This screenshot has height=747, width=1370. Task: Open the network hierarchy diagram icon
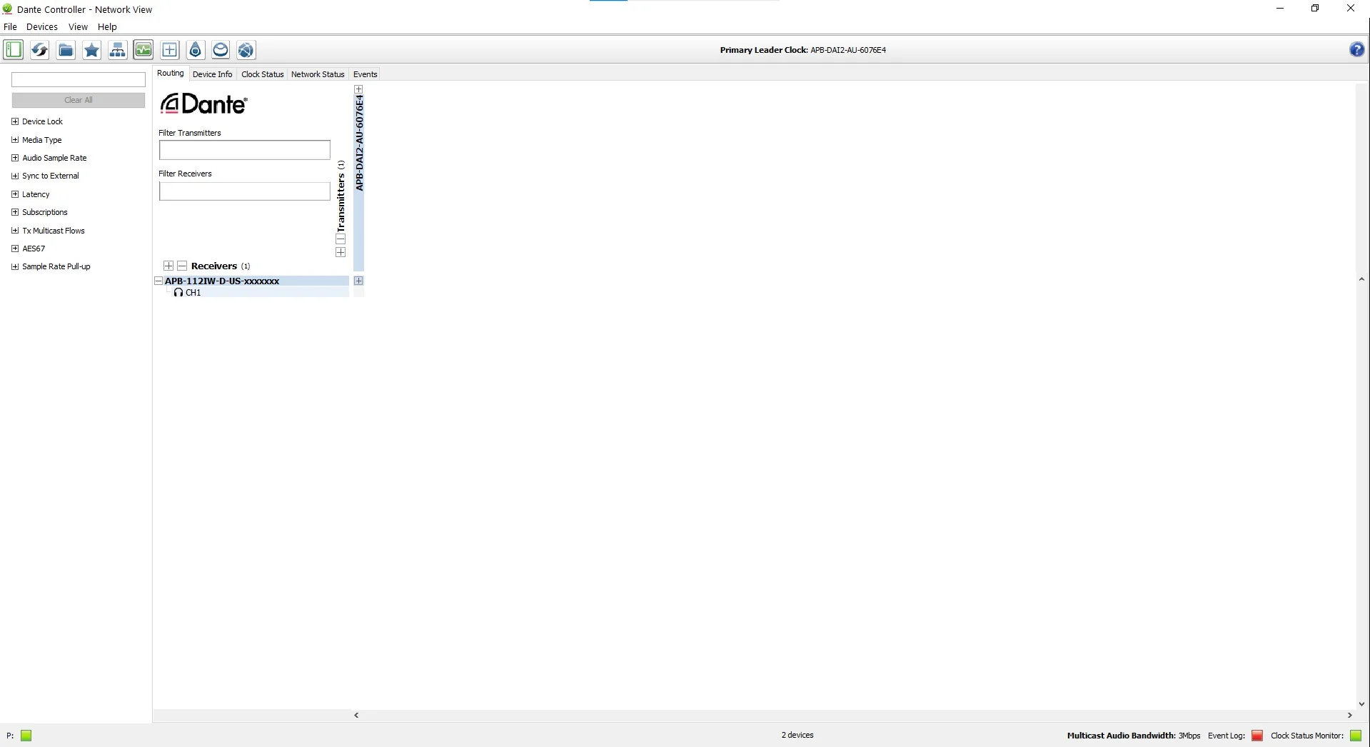118,50
